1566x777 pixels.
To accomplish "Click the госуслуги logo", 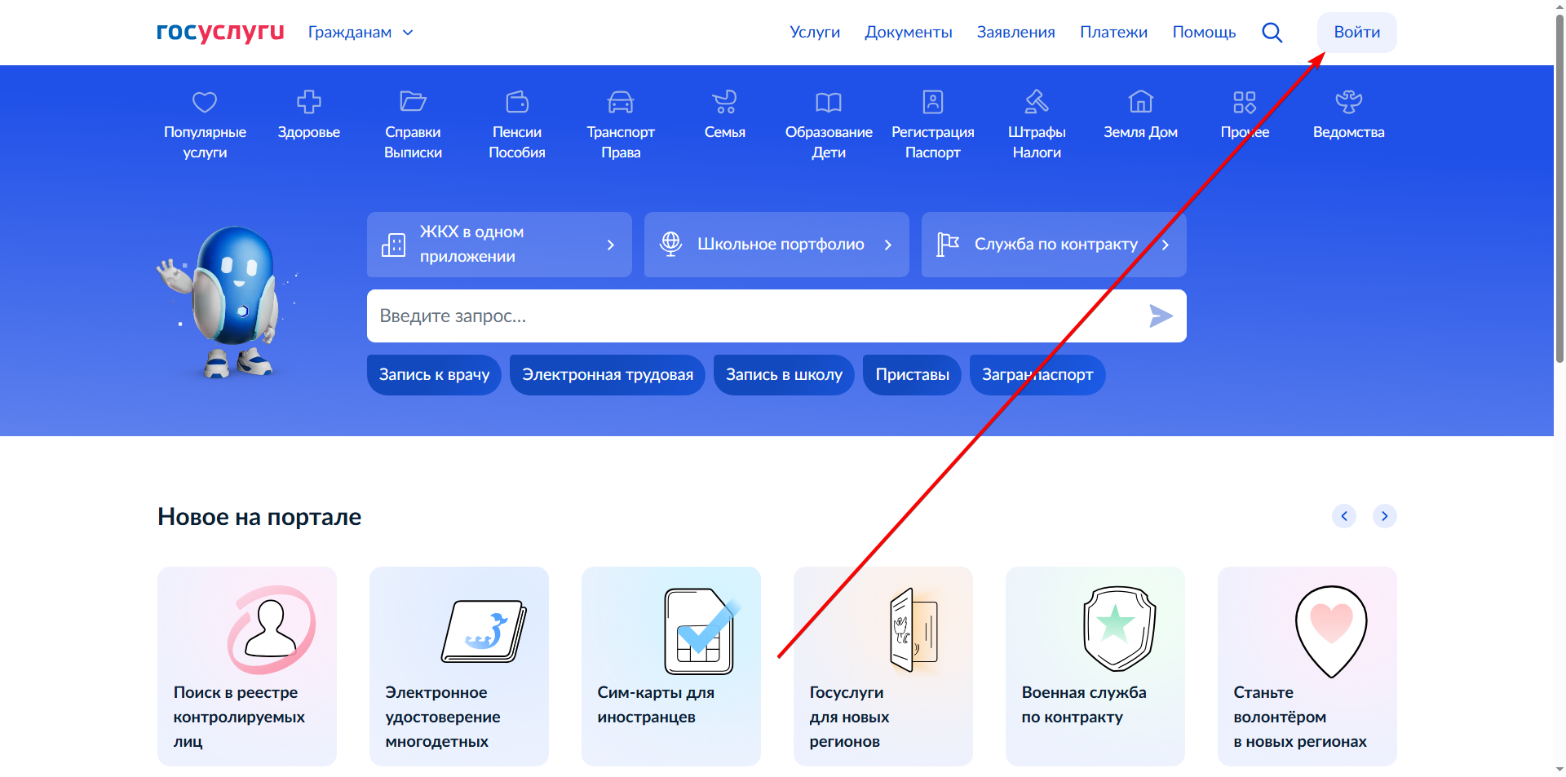I will [x=220, y=32].
